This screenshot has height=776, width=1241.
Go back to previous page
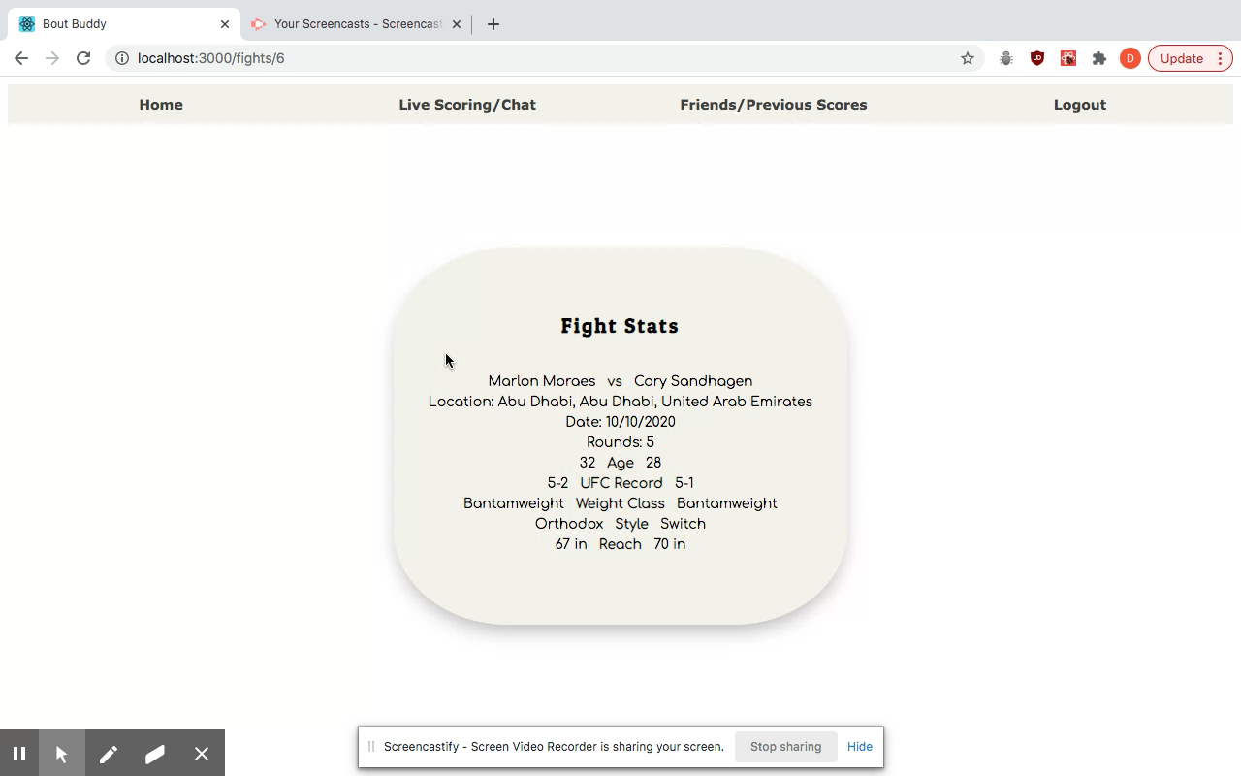21,58
